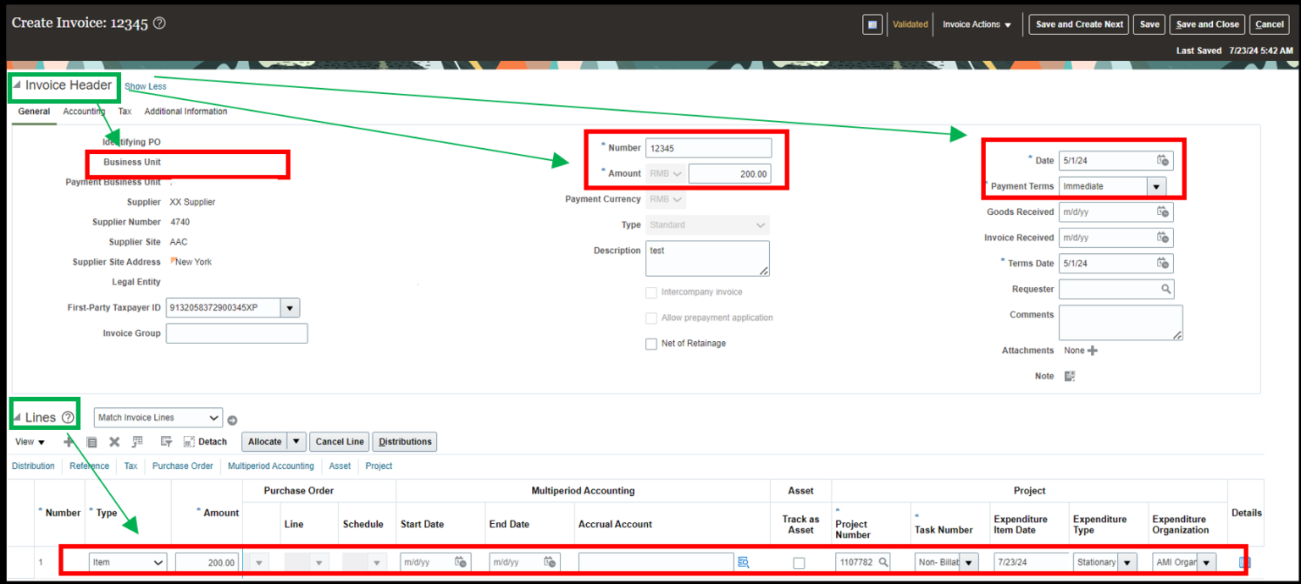This screenshot has height=584, width=1301.
Task: Click inside the Comments text field
Action: 1120,322
